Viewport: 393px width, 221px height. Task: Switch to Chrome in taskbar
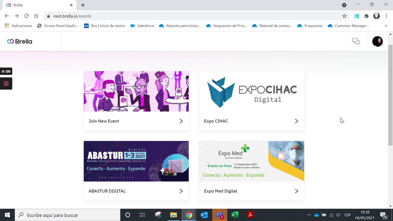tap(189, 215)
